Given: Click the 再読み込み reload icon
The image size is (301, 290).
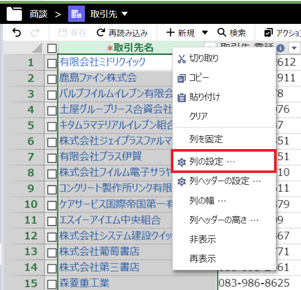Looking at the screenshot, I should coord(101,33).
